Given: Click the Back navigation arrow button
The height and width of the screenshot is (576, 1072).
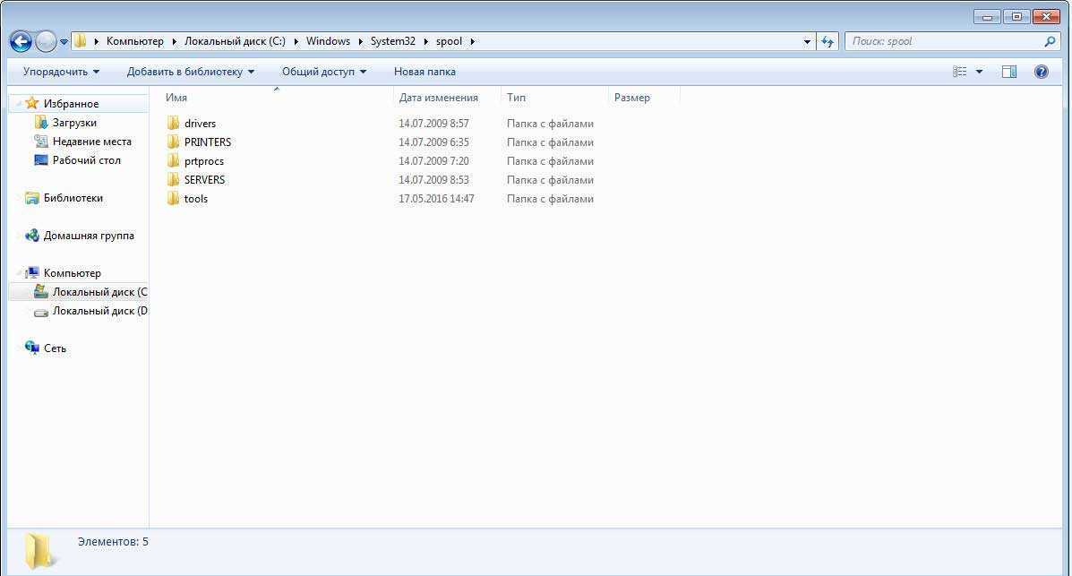Looking at the screenshot, I should pyautogui.click(x=21, y=42).
